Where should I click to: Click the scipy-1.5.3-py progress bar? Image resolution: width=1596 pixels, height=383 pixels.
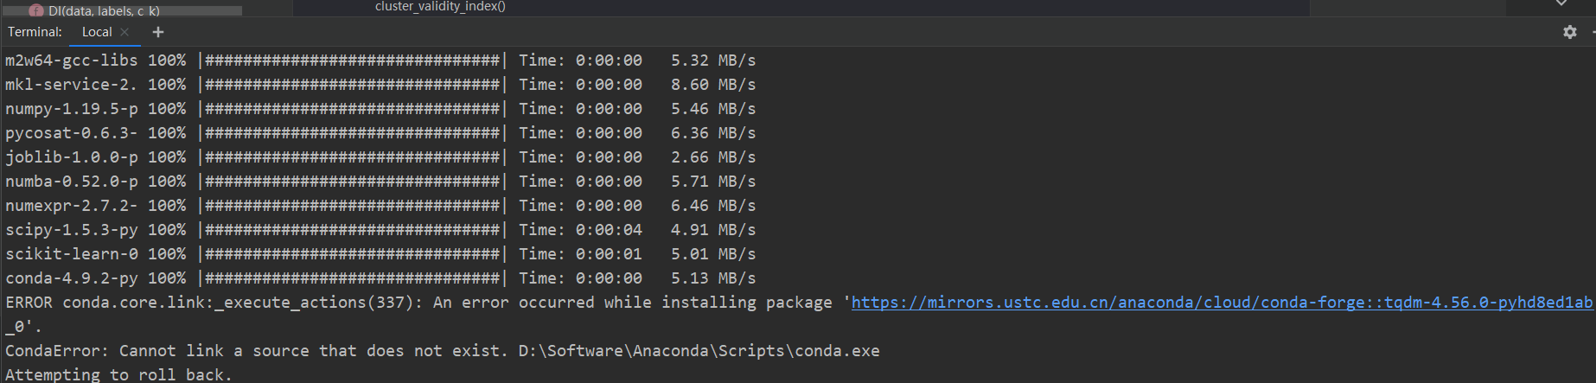(353, 230)
